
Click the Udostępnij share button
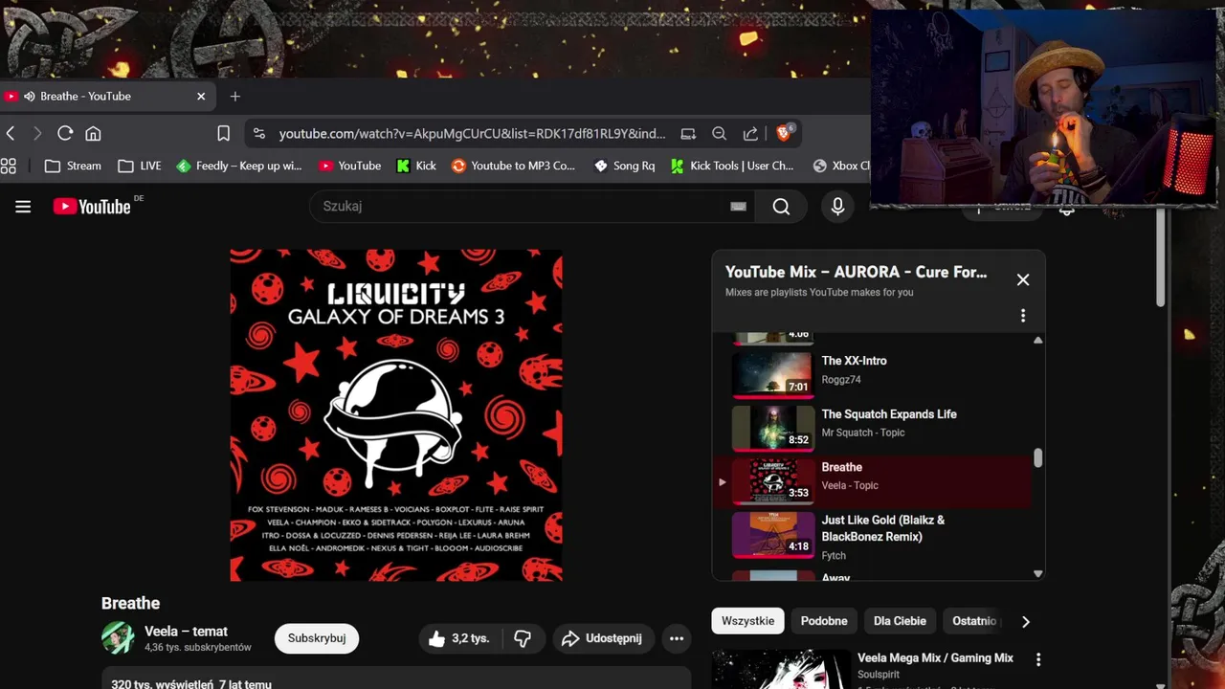click(602, 638)
